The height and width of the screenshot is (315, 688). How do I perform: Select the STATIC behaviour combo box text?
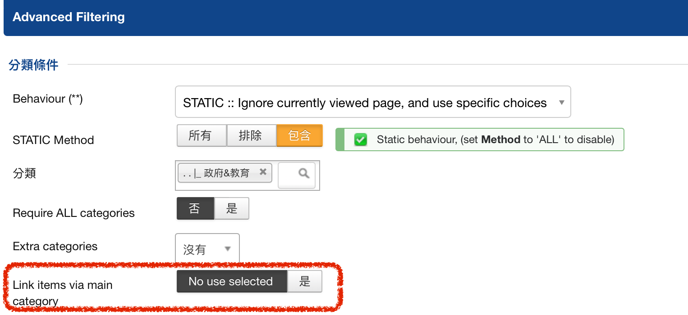pyautogui.click(x=365, y=103)
